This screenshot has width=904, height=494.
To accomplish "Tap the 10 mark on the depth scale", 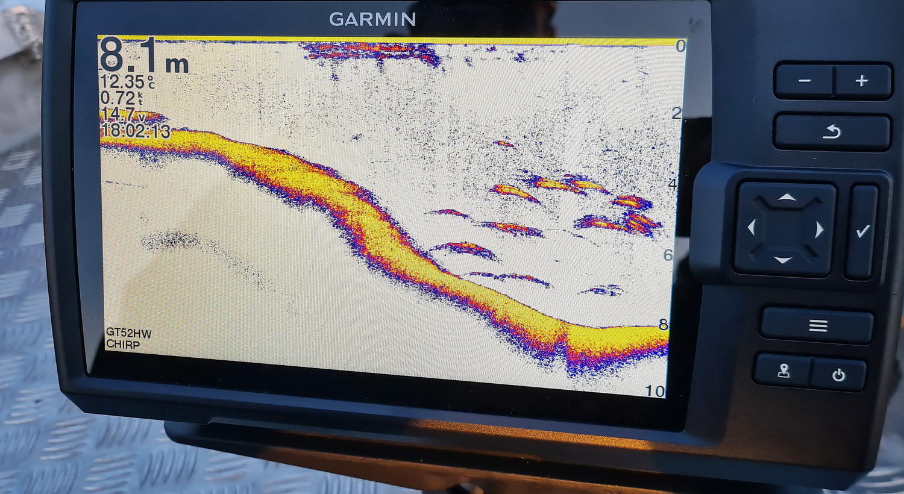I will coord(654,391).
